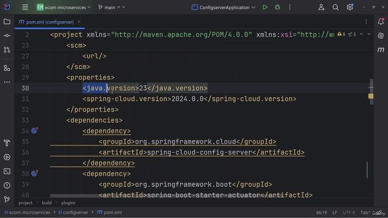Click the <scm> tag on line 23
Screen dimensions: 388x218
(x=76, y=45)
